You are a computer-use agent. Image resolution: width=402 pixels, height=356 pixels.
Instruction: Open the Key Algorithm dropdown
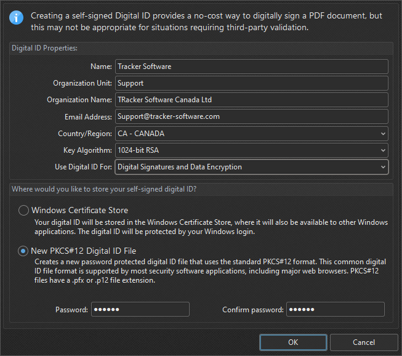[252, 150]
